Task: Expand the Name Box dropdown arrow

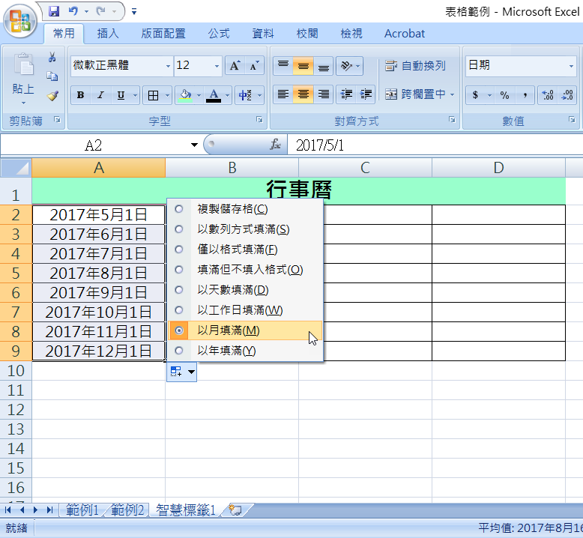Action: tap(194, 145)
